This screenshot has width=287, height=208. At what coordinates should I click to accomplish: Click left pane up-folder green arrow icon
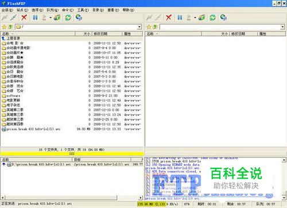pyautogui.click(x=11, y=27)
